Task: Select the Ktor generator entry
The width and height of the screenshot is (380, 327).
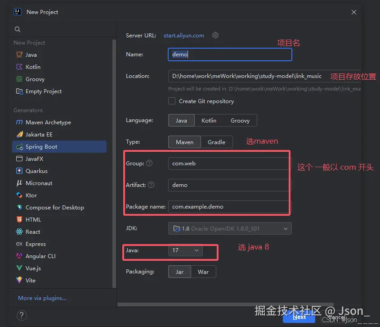Action: (59, 195)
